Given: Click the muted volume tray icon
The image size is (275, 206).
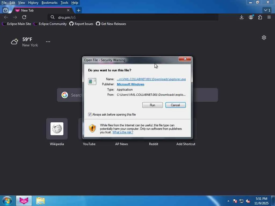Looking at the screenshot, I should click(248, 201).
